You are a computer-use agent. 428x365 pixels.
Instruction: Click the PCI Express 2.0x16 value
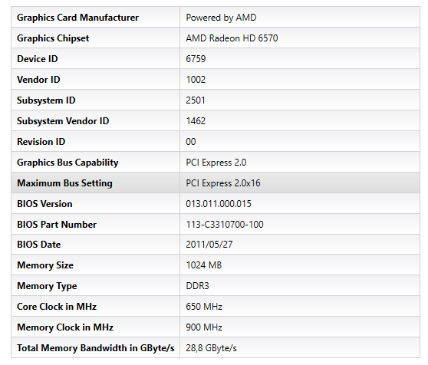pyautogui.click(x=223, y=183)
